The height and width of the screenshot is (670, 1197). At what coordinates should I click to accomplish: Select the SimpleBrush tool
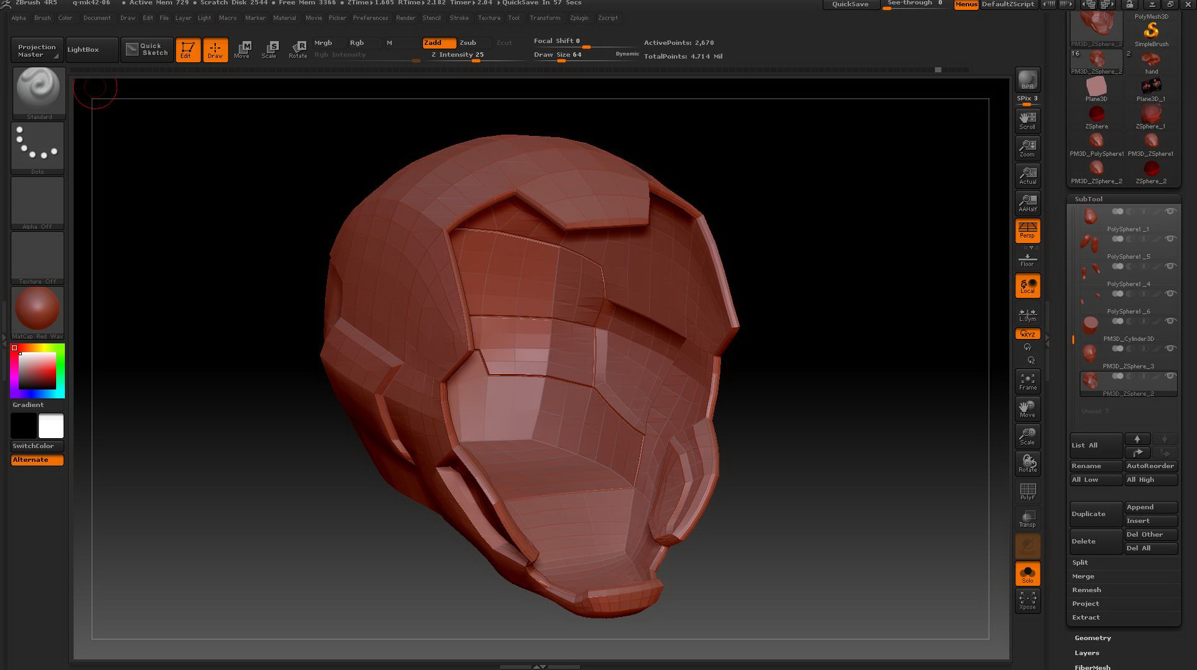pos(1151,34)
